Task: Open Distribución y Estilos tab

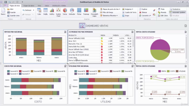Action: [59, 6]
